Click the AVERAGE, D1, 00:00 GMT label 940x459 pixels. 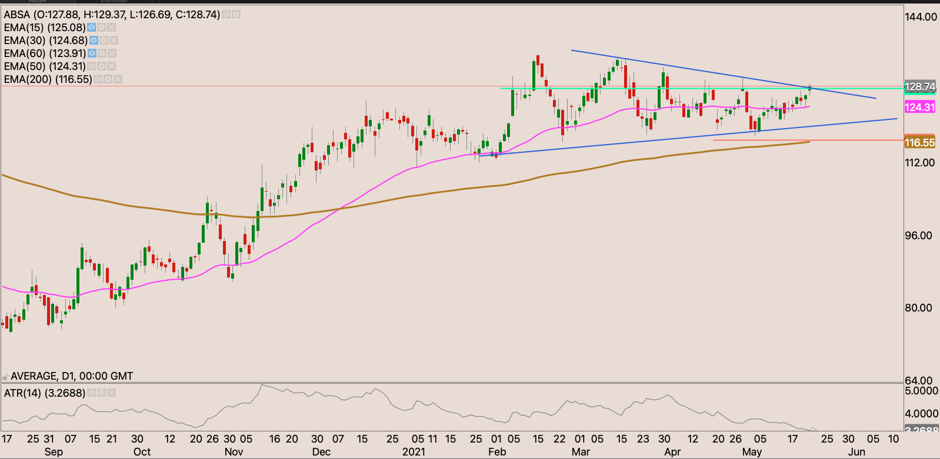pyautogui.click(x=72, y=376)
